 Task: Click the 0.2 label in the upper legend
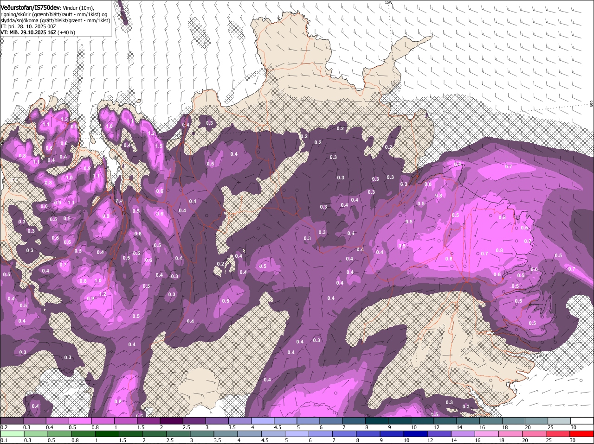(4, 427)
